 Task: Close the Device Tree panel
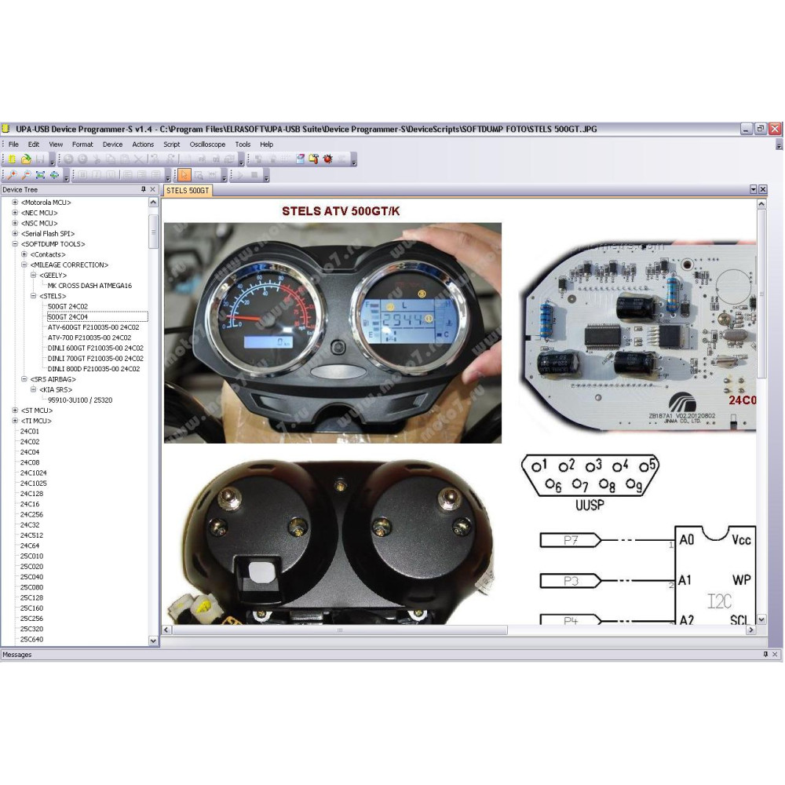(x=153, y=189)
